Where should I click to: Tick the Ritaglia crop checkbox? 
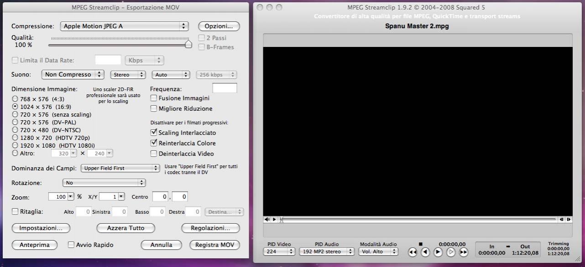tap(15, 211)
